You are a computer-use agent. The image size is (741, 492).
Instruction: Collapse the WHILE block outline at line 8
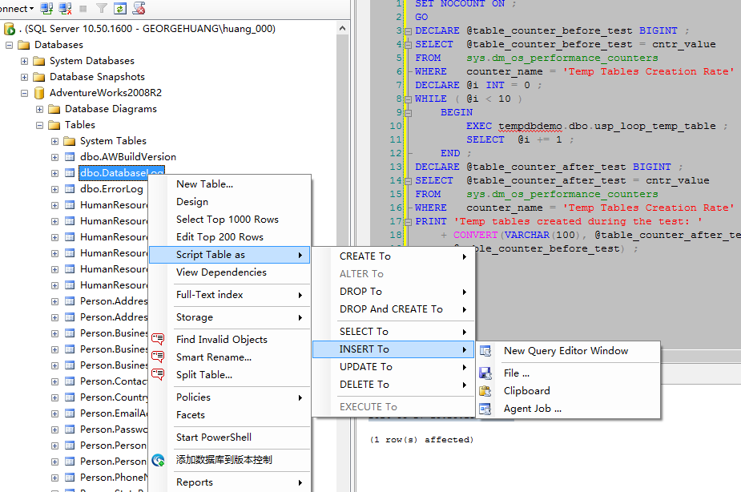(x=409, y=99)
